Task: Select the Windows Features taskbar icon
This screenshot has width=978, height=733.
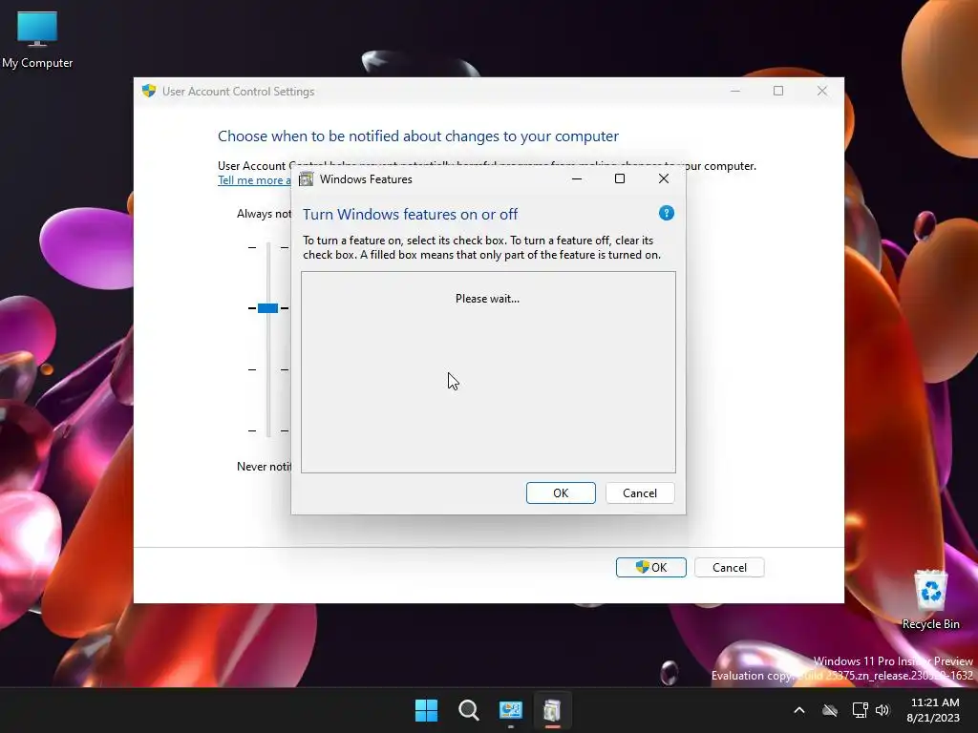Action: pos(552,710)
